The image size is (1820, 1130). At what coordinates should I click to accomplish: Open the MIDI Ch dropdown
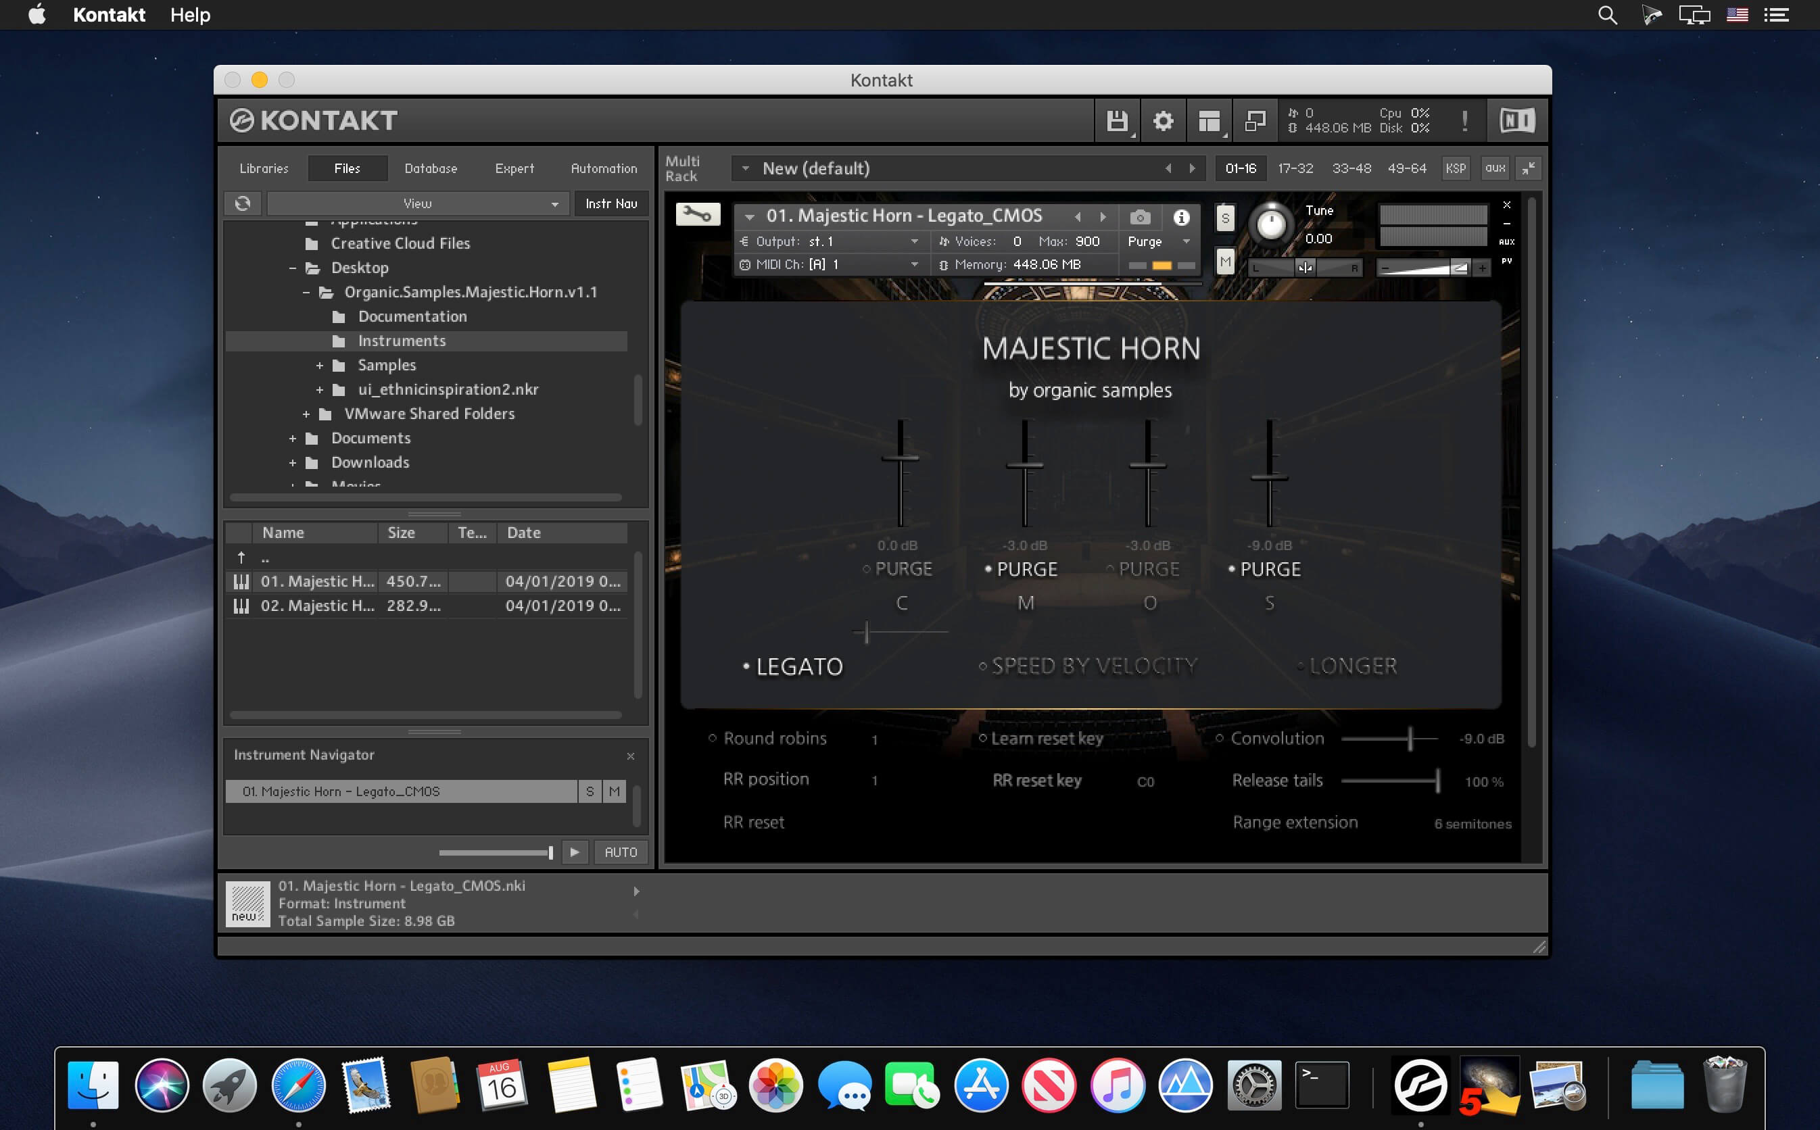pyautogui.click(x=830, y=264)
